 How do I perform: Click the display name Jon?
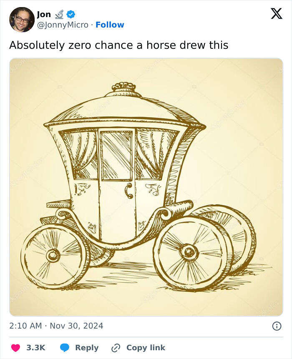tap(44, 14)
